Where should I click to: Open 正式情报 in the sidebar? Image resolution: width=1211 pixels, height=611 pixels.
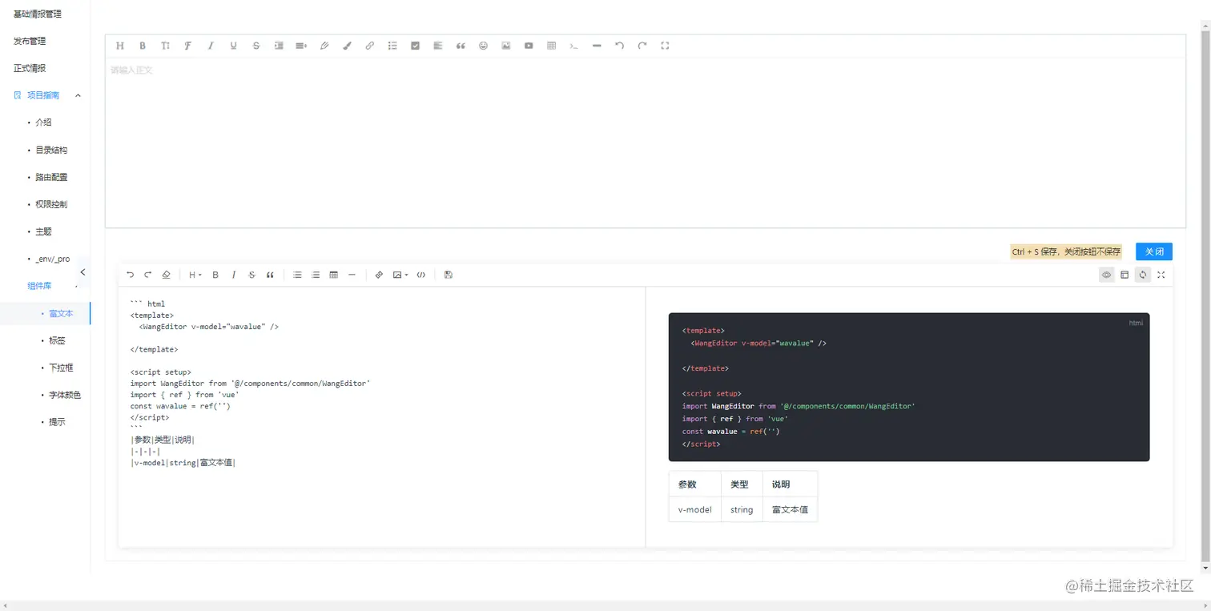30,68
